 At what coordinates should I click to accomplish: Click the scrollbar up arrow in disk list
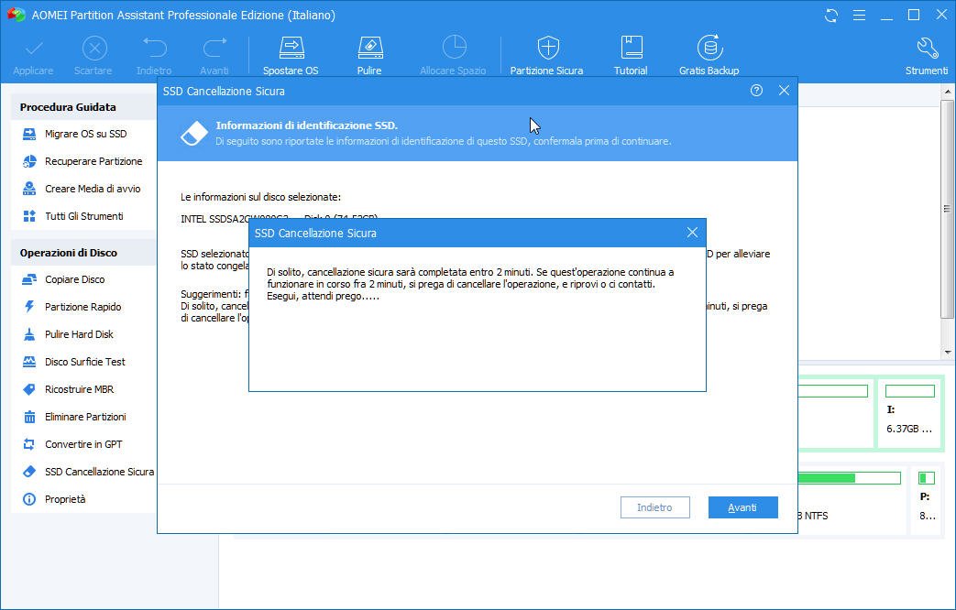948,92
